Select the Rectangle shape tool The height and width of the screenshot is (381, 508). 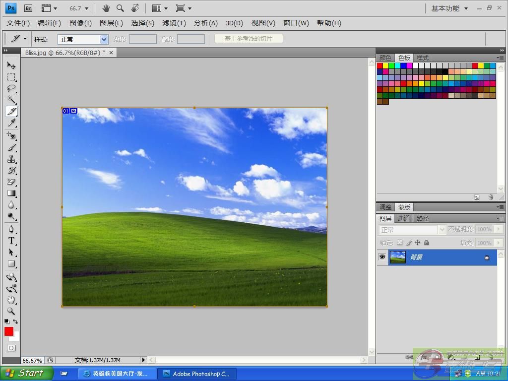coord(11,264)
